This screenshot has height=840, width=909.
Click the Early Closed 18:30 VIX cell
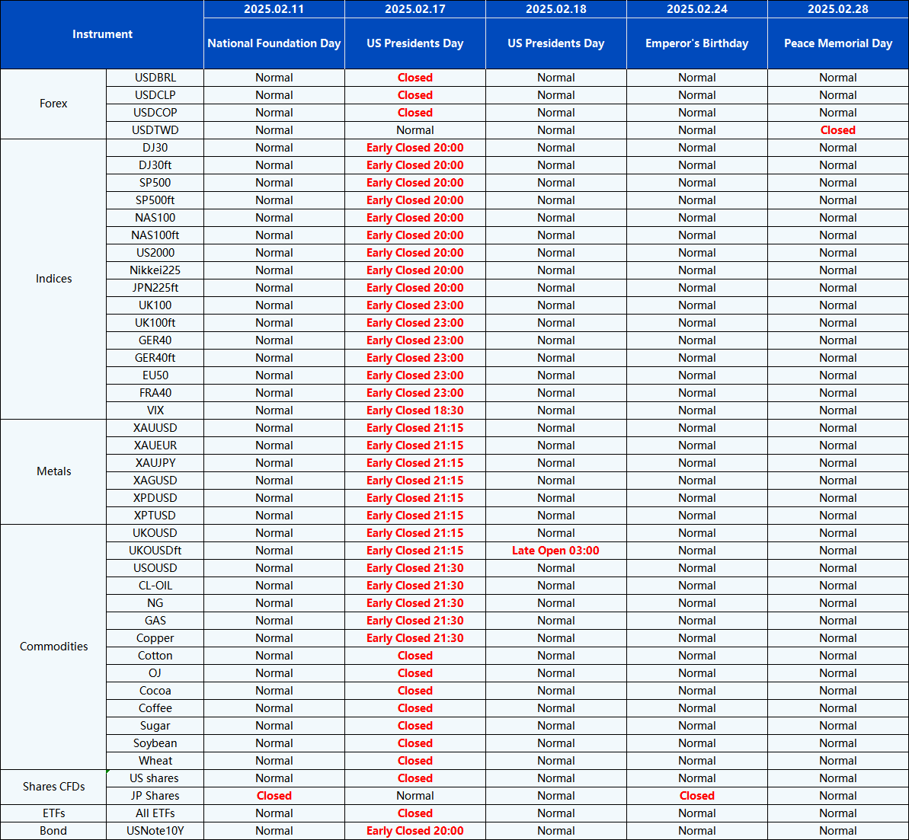pos(414,410)
